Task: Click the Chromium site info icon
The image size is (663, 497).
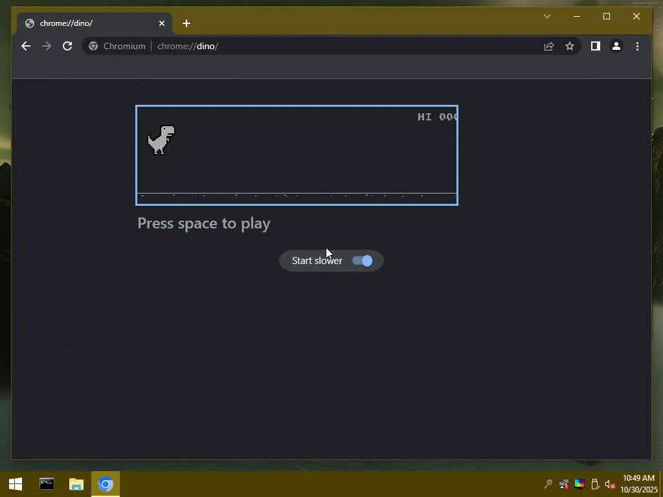Action: point(93,46)
